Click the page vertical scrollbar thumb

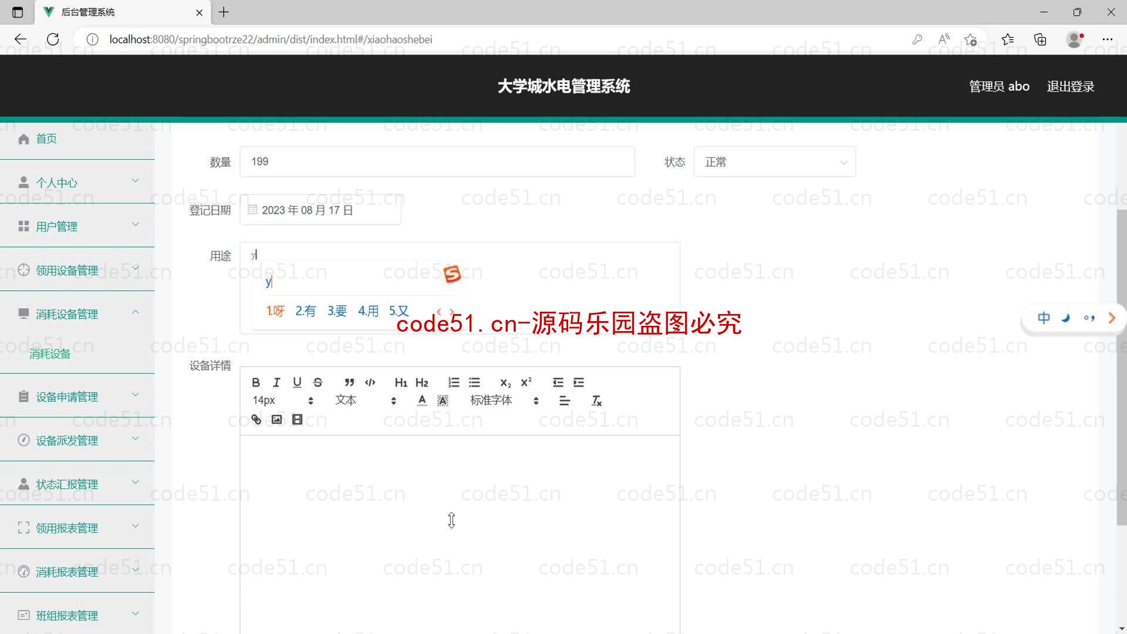point(1121,367)
